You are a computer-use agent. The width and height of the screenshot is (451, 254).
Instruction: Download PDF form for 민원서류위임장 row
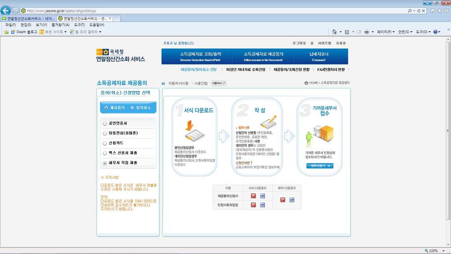[x=253, y=205]
